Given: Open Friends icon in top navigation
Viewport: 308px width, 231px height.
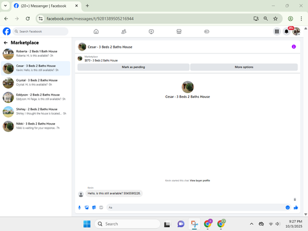Looking at the screenshot, I should pos(124,31).
